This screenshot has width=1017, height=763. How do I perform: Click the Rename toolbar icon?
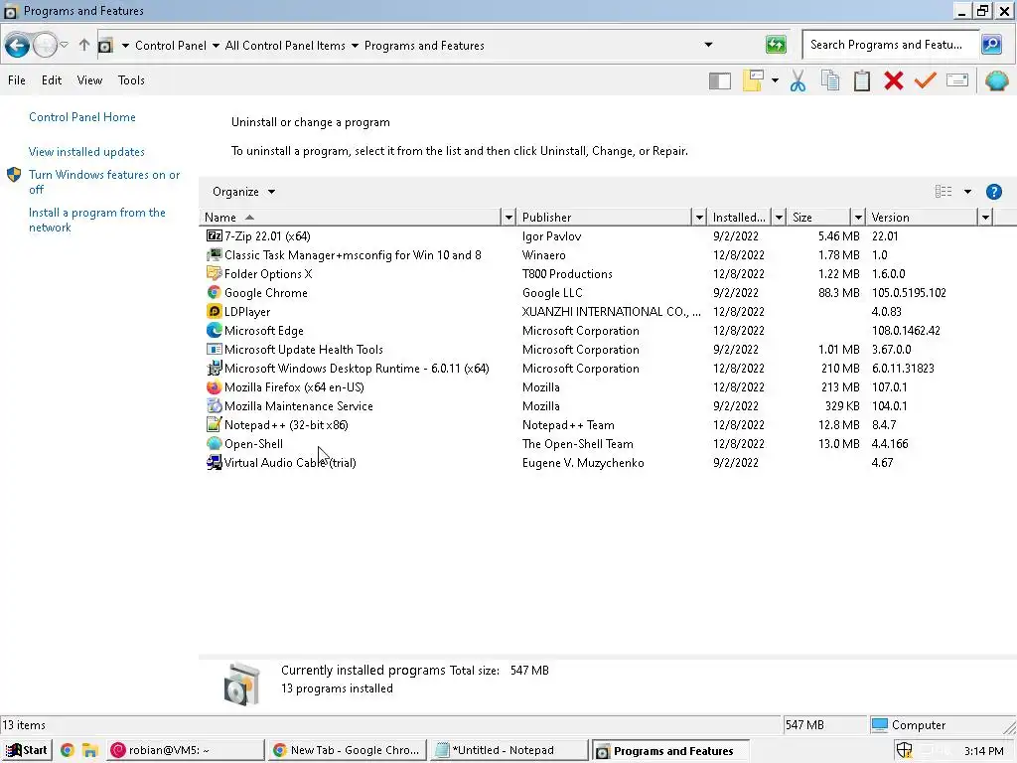957,80
